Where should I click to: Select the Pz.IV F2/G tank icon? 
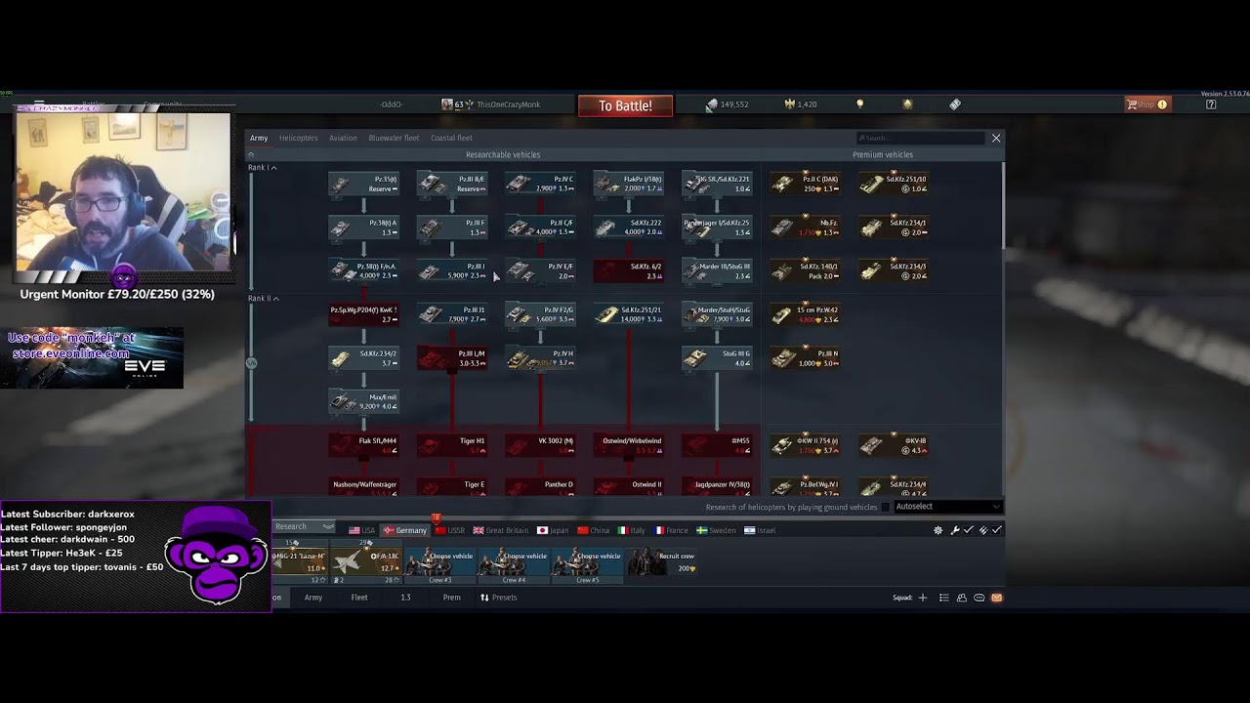[540, 314]
